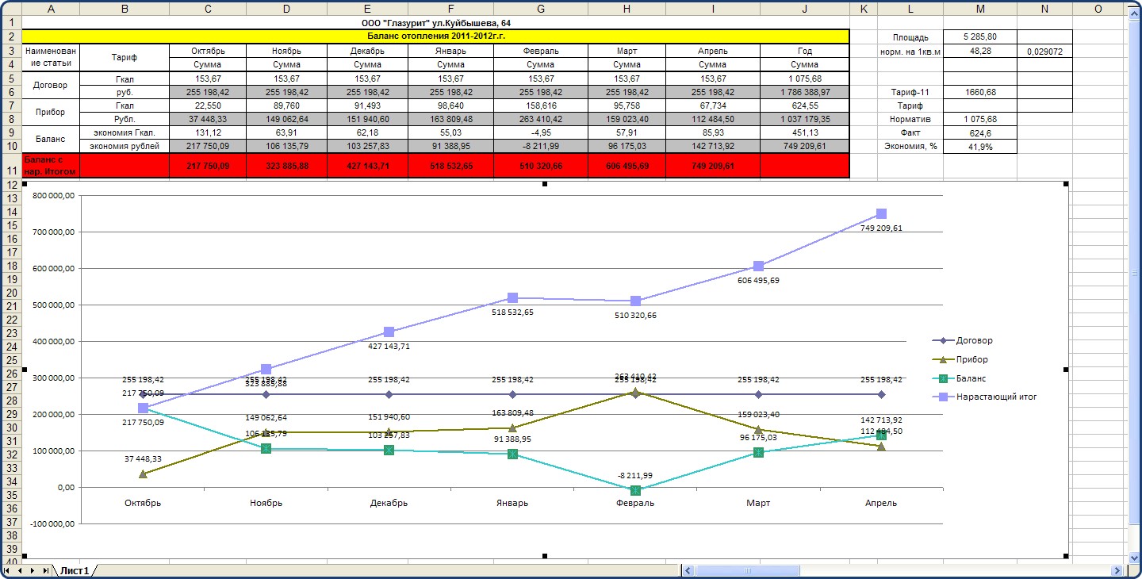
Task: Click title cell ООО "Глазурит" ул.Куйбышева, 64
Action: point(435,23)
